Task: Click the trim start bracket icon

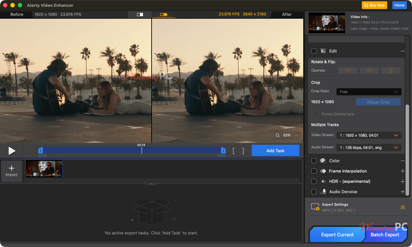Action: 234,151
